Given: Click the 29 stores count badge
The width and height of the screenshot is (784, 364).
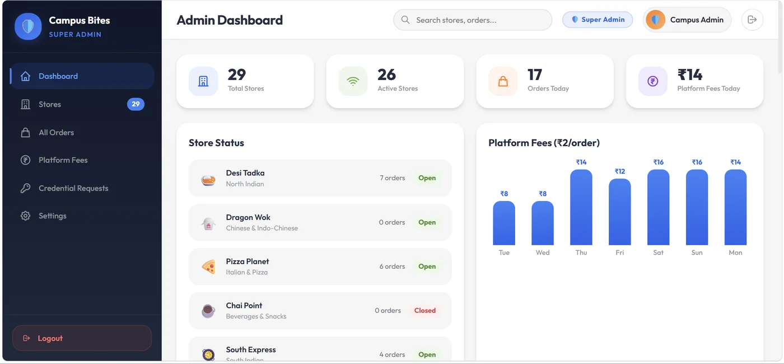Looking at the screenshot, I should (136, 104).
